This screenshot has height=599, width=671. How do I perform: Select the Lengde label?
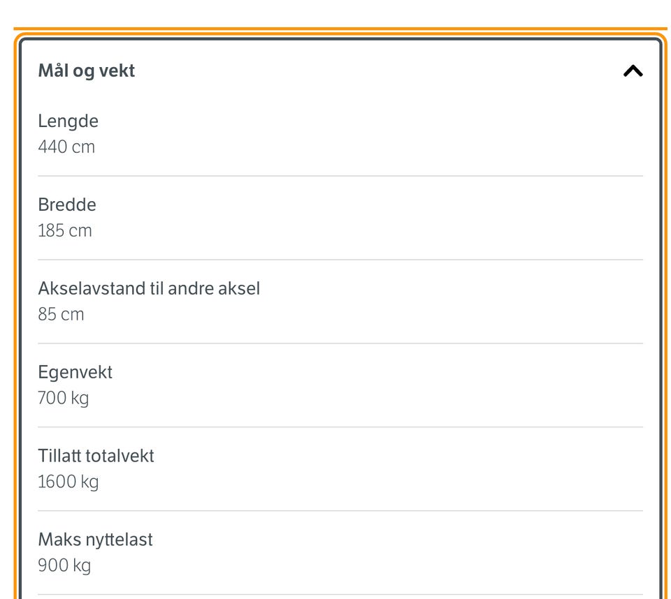coord(68,121)
